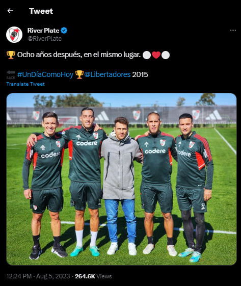Screen dimensions: 241x286
Task: Open River Plate display name
Action: [43, 31]
